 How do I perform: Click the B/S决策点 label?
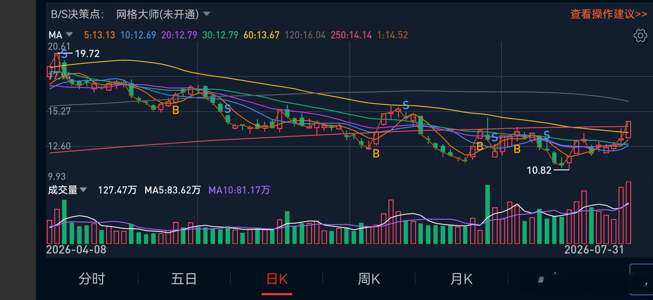77,14
